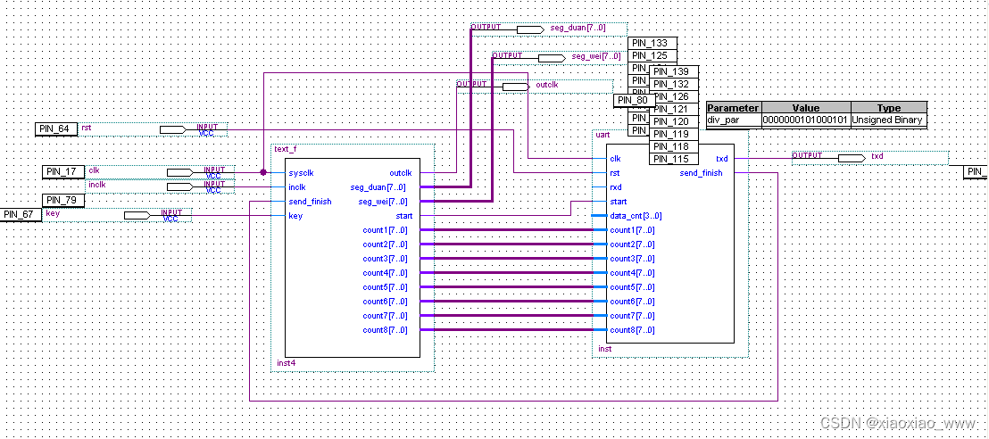Select the rxd port on uart block

616,187
